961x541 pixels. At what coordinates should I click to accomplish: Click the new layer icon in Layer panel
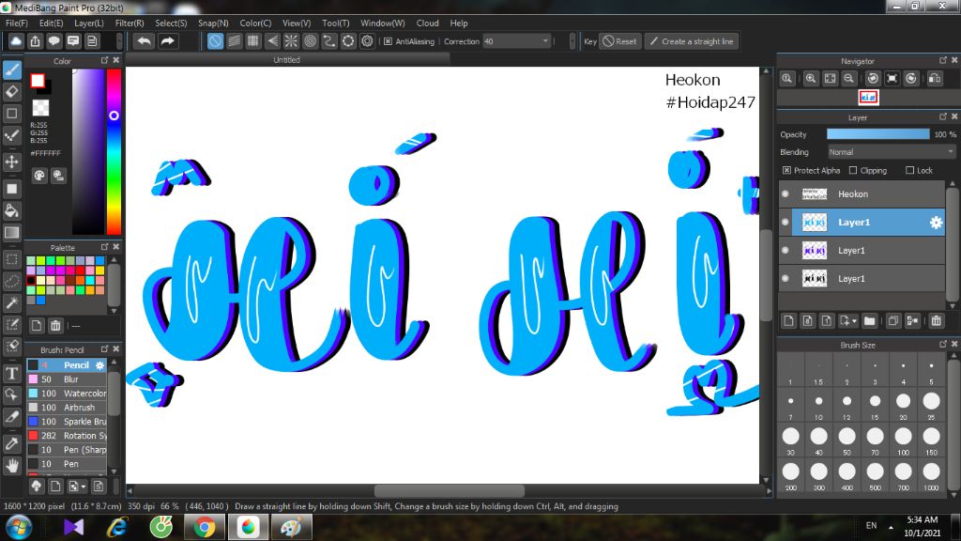pos(789,321)
